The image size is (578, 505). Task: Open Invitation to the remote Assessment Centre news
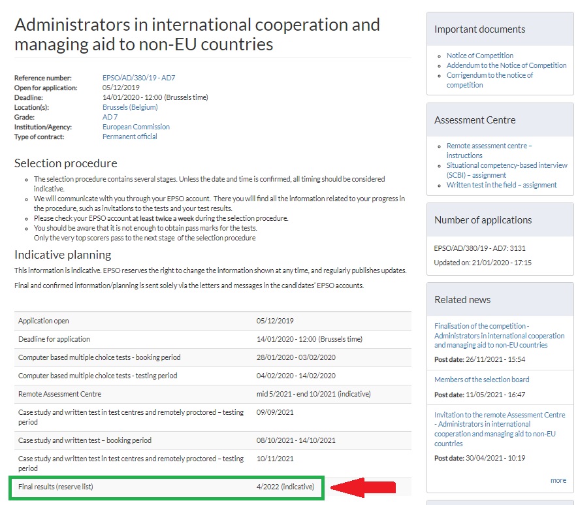point(500,429)
